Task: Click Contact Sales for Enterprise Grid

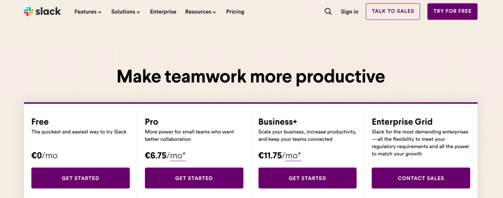Action: coord(420,178)
